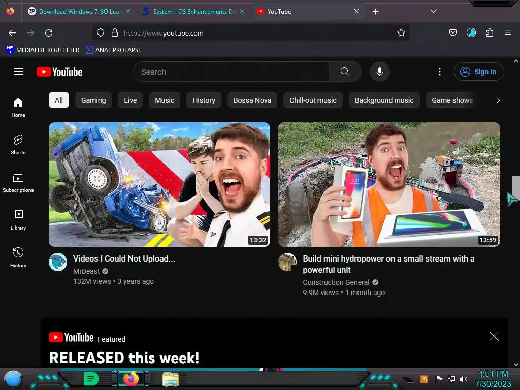Image resolution: width=520 pixels, height=390 pixels.
Task: Start voice search with the microphone
Action: tap(380, 72)
